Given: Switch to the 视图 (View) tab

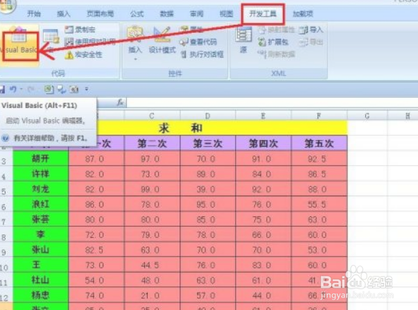Looking at the screenshot, I should [x=226, y=14].
